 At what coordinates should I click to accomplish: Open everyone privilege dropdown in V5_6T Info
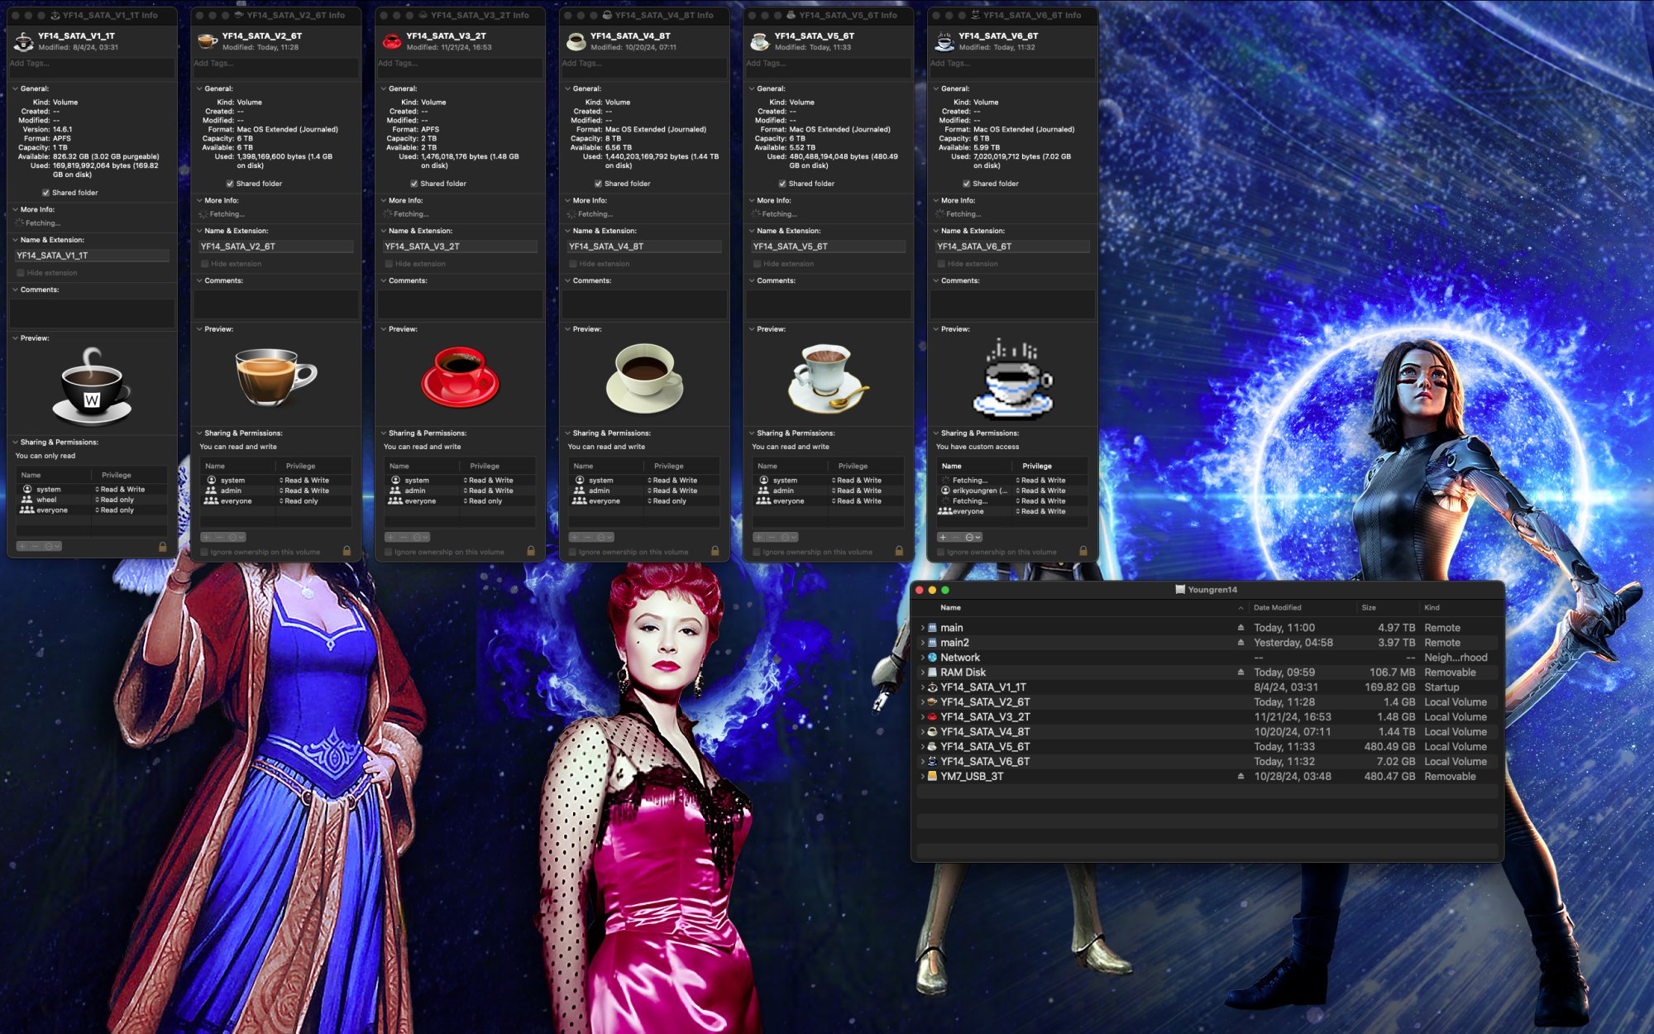[x=857, y=501]
